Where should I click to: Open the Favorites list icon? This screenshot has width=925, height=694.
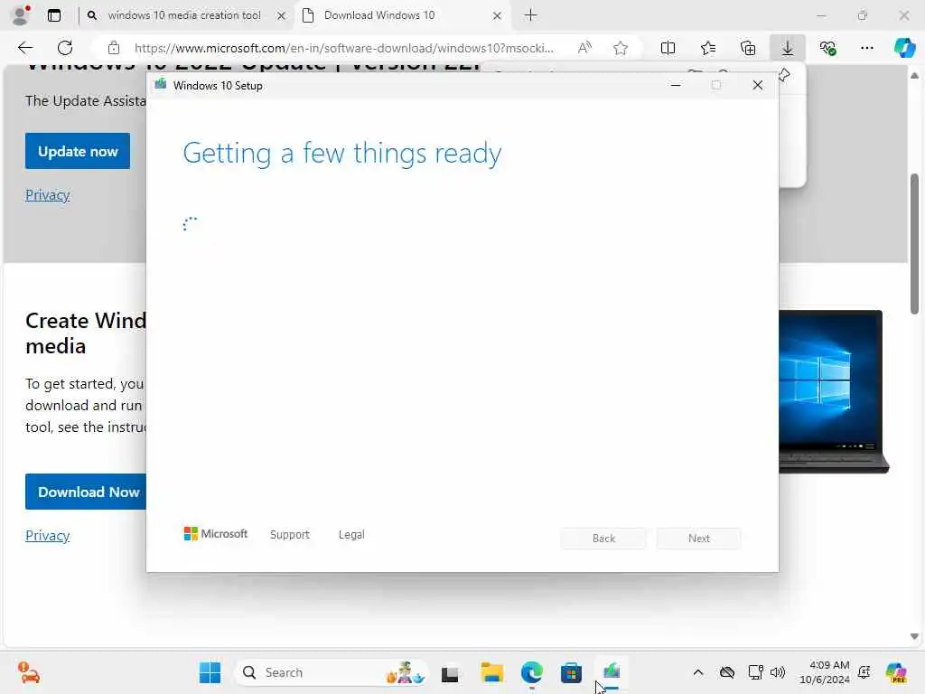point(708,48)
